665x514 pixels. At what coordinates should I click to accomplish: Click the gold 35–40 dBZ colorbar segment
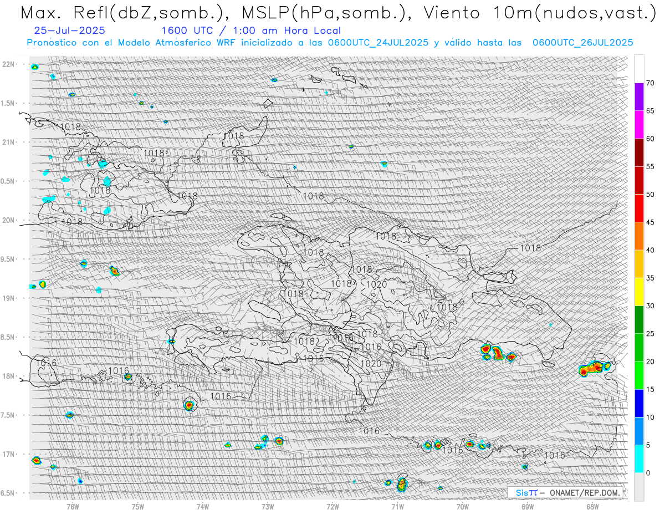639,264
